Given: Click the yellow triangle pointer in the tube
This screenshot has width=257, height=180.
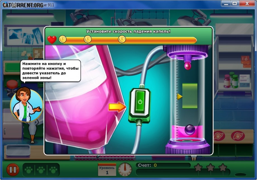Looking at the screenshot, I should (x=179, y=97).
